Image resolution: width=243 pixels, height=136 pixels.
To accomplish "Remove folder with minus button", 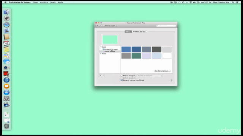I will (x=103, y=76).
